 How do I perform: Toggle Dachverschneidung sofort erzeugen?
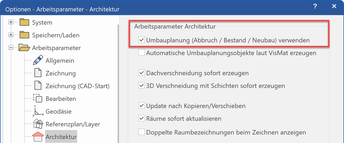[142, 73]
